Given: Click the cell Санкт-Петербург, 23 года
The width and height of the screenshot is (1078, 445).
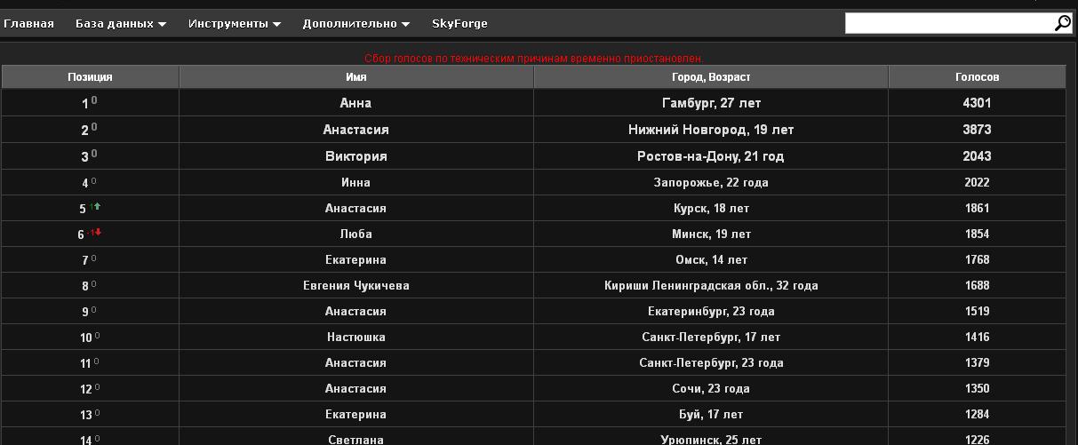Looking at the screenshot, I should click(711, 362).
